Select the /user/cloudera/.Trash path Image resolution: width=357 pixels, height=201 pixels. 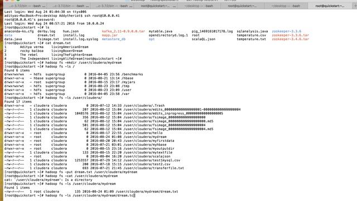click(144, 106)
